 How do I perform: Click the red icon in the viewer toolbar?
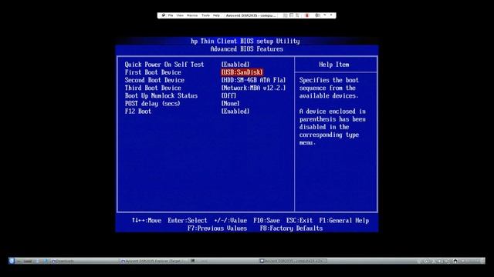tap(307, 15)
